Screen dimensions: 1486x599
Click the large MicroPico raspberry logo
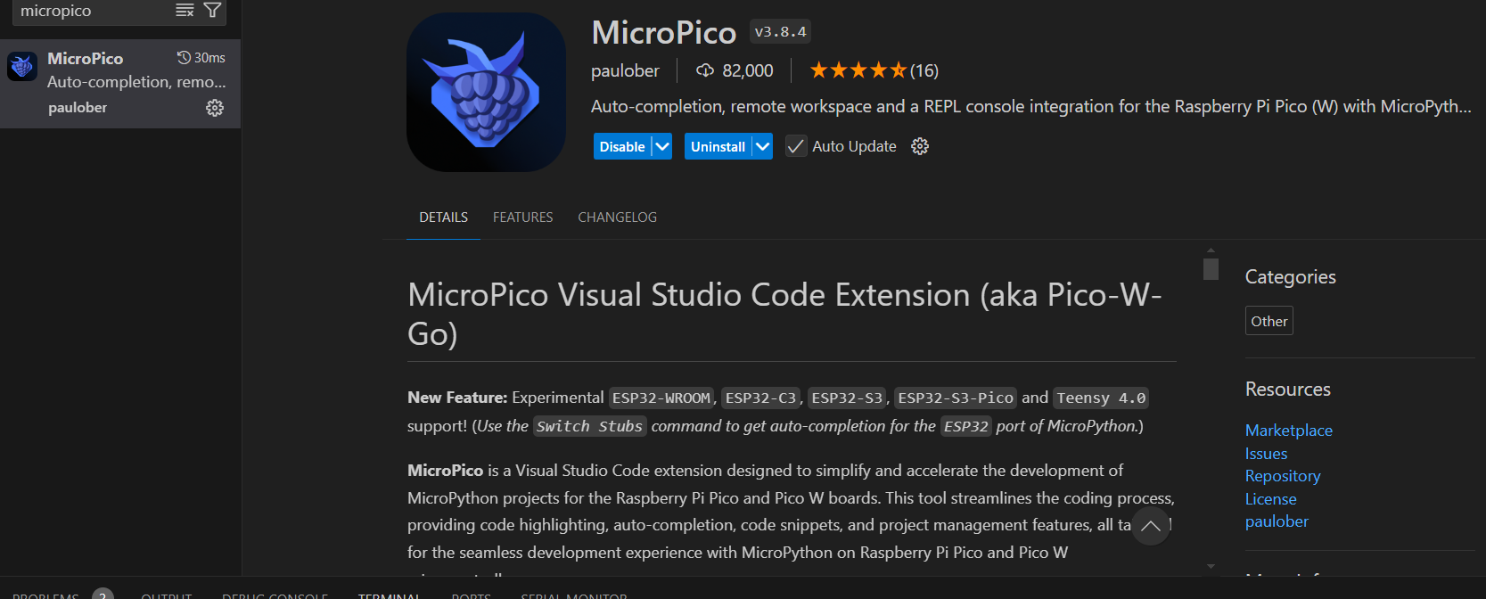(486, 92)
